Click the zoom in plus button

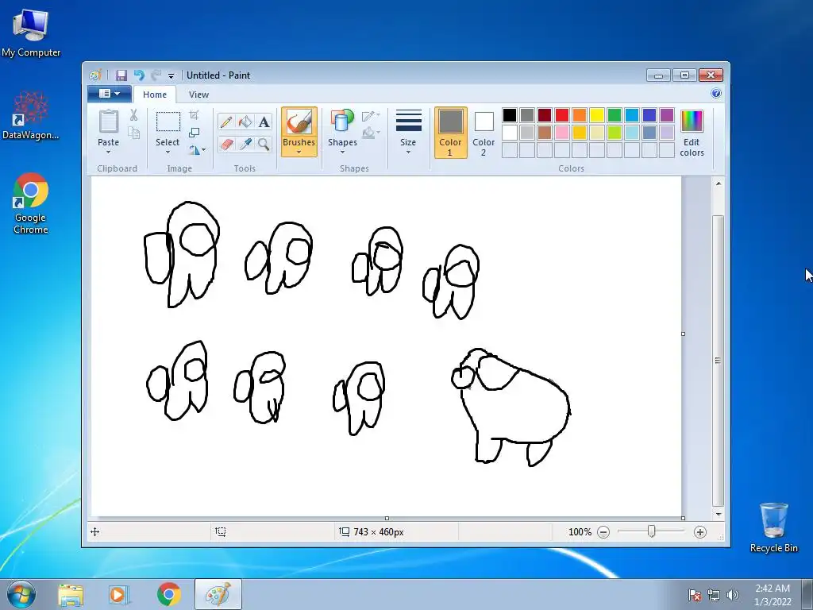700,531
